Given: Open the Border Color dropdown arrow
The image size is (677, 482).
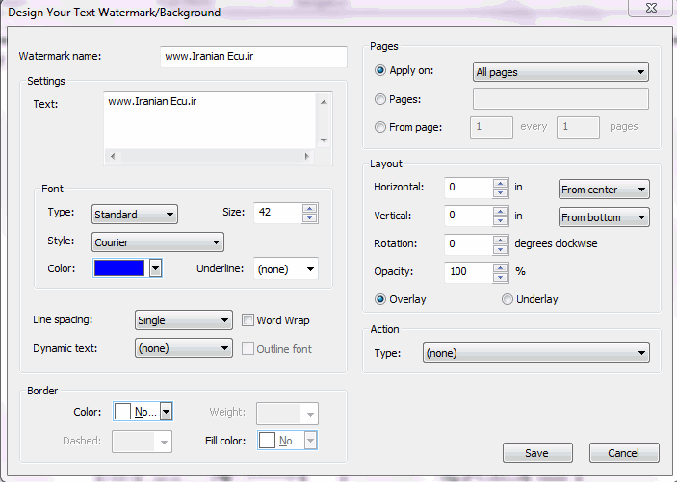Looking at the screenshot, I should (166, 412).
